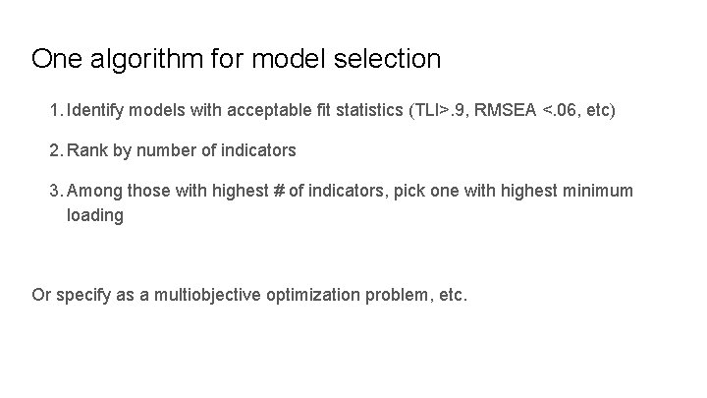
Task: Click the trailing 'etc.' in the last line
Action: tap(454, 295)
